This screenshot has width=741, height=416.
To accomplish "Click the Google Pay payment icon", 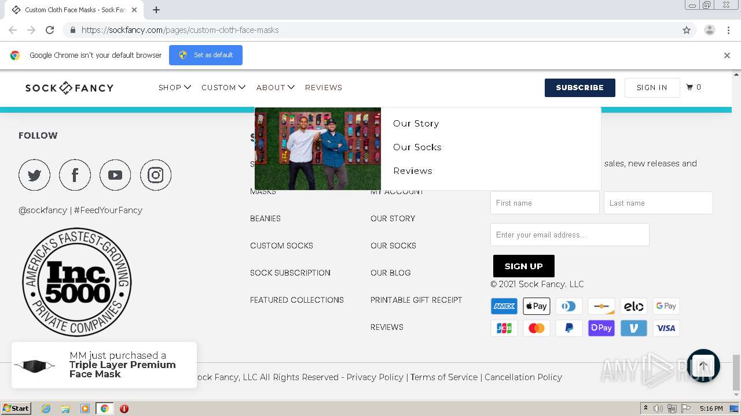I will point(666,306).
